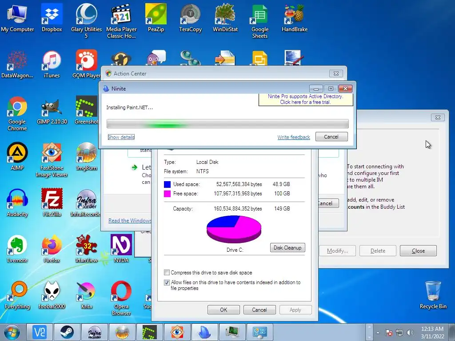Click Disk Cleanup button
Image resolution: width=455 pixels, height=341 pixels.
click(x=287, y=248)
